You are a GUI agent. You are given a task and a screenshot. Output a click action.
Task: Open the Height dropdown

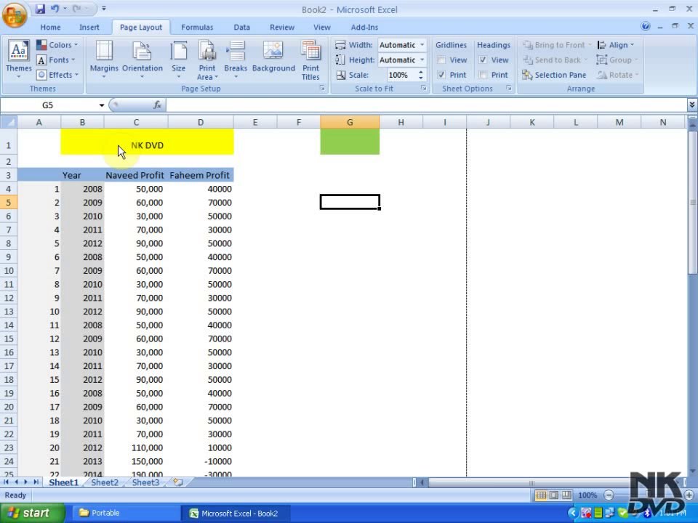[x=422, y=60]
